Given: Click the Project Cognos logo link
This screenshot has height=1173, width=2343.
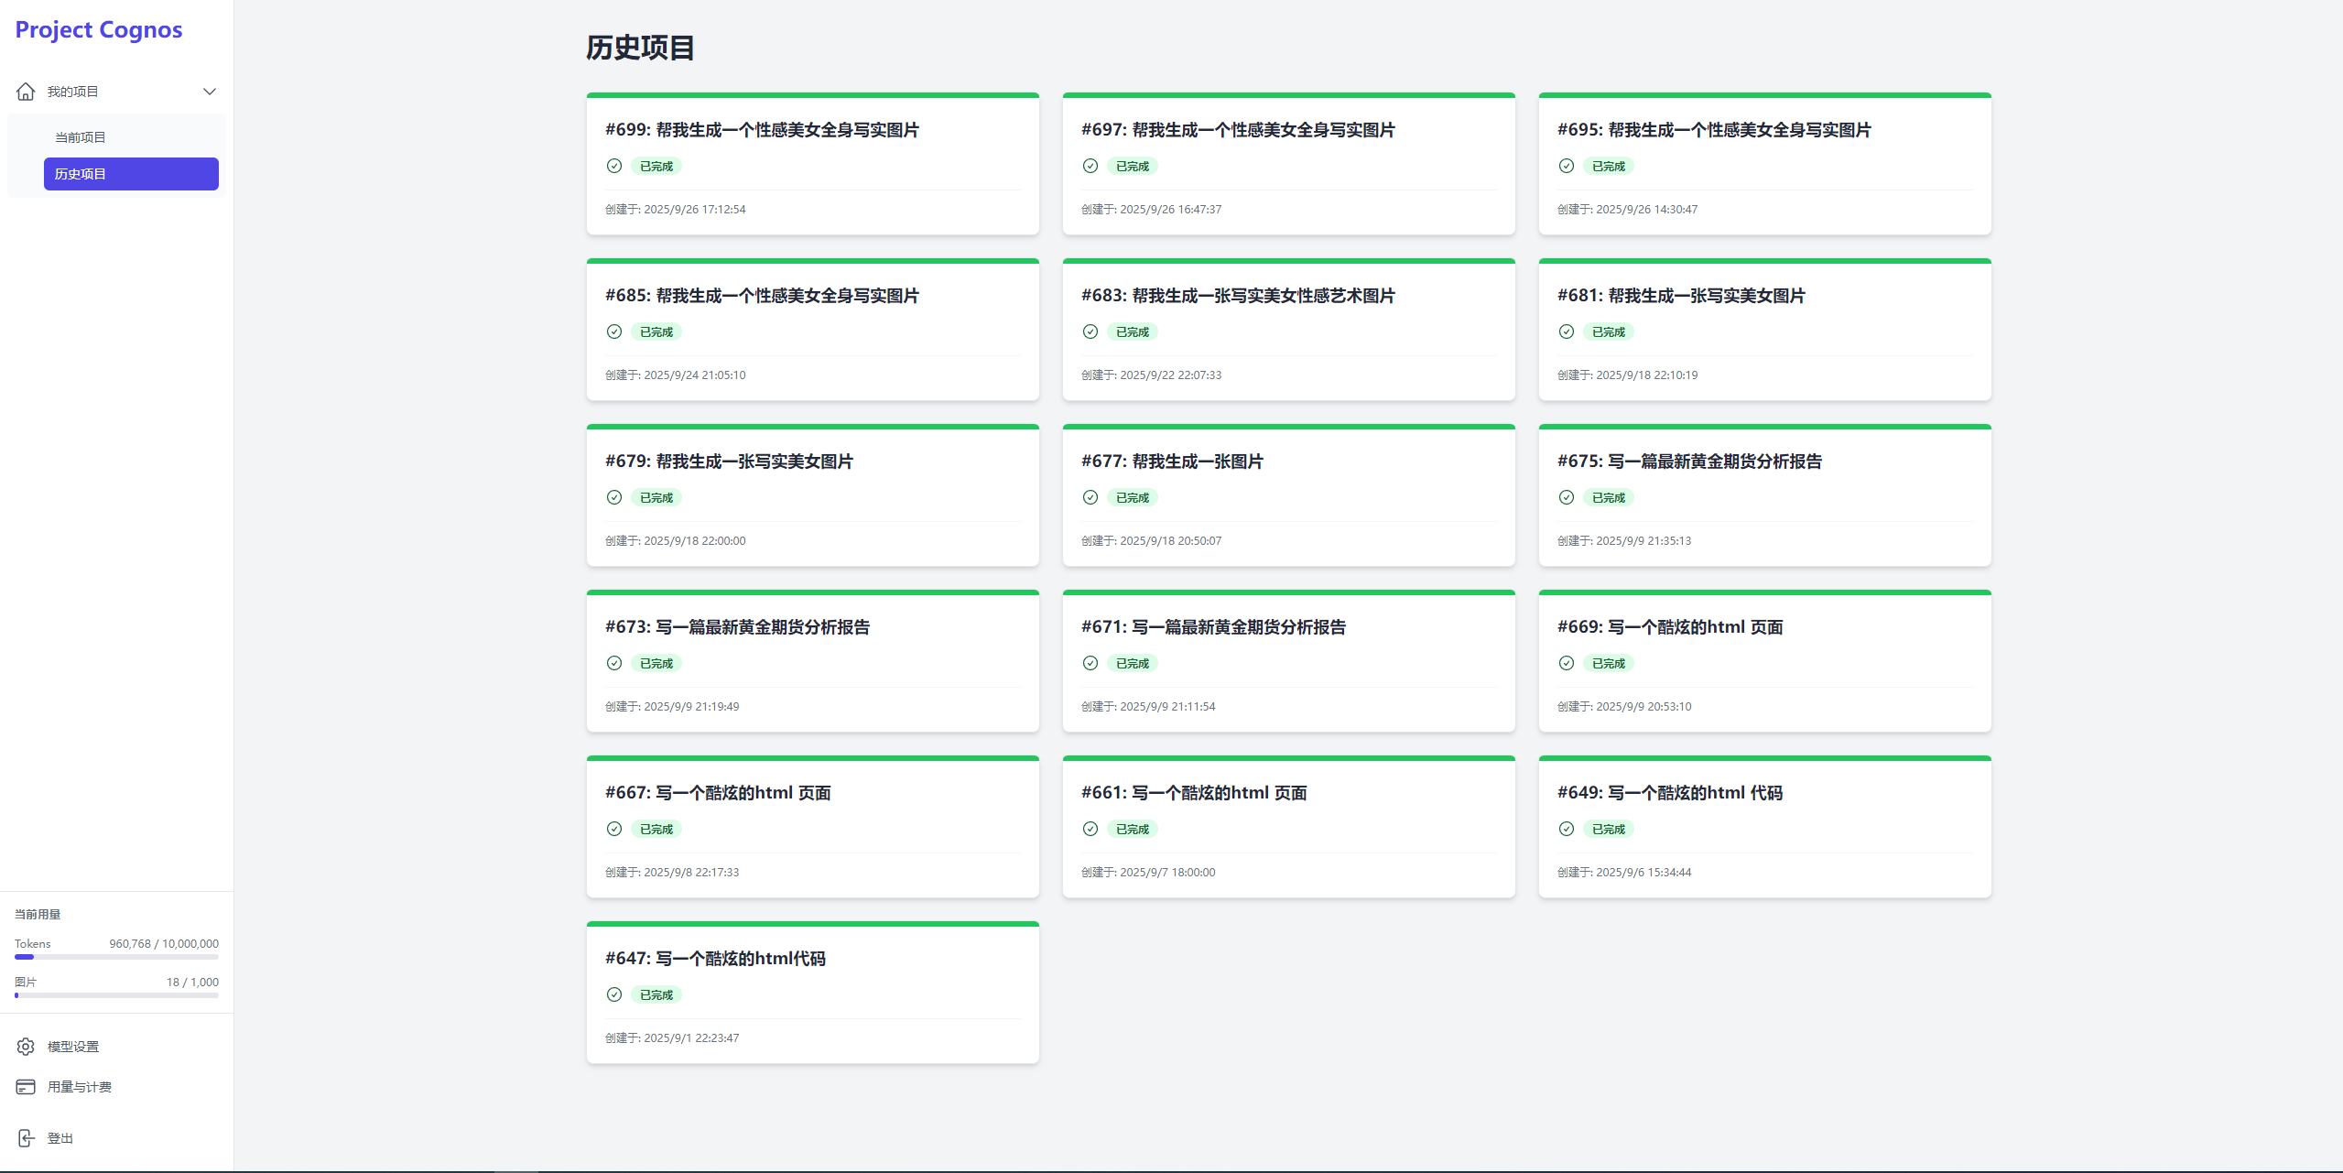Looking at the screenshot, I should coord(99,30).
